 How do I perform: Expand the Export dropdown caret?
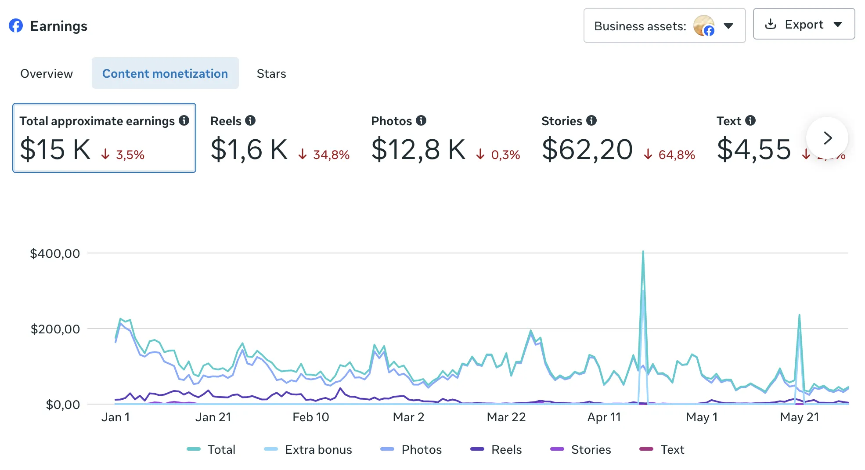(838, 25)
